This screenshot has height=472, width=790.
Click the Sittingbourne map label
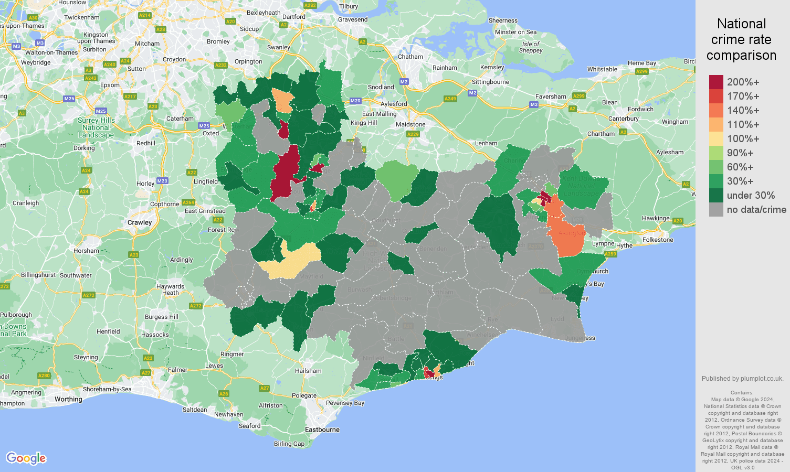tap(490, 82)
